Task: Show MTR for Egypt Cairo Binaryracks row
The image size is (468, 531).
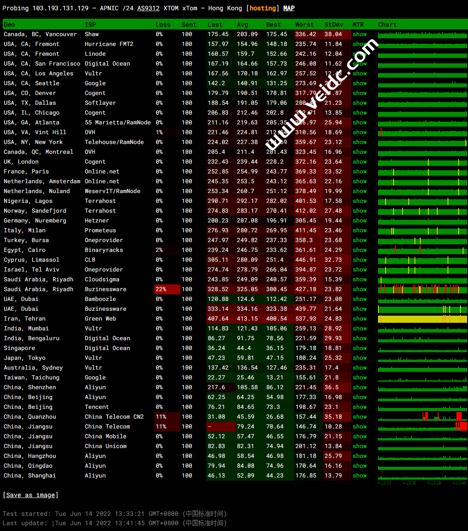Action: pos(360,250)
